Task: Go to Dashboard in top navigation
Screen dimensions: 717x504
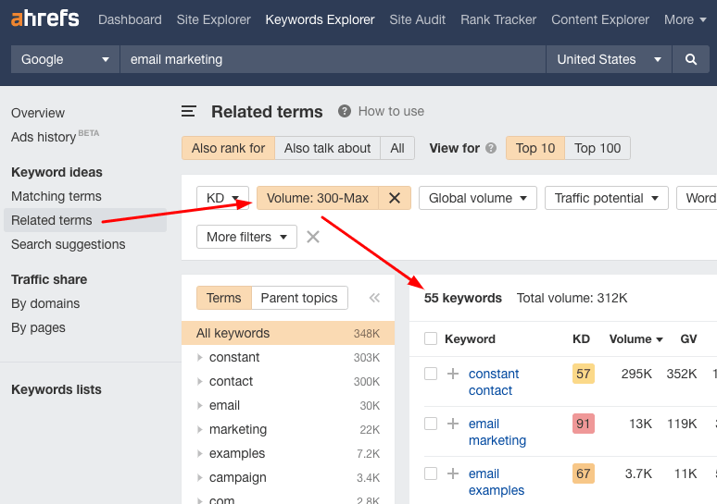Action: pos(130,19)
